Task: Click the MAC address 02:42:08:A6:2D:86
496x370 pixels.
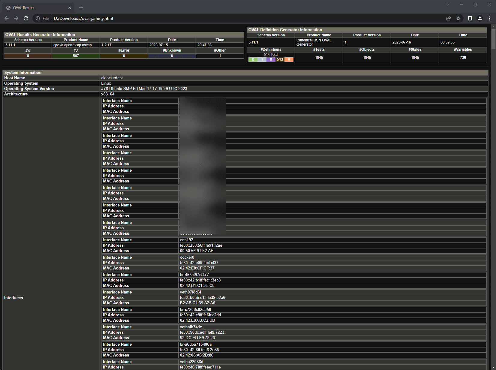Action: tap(197, 355)
